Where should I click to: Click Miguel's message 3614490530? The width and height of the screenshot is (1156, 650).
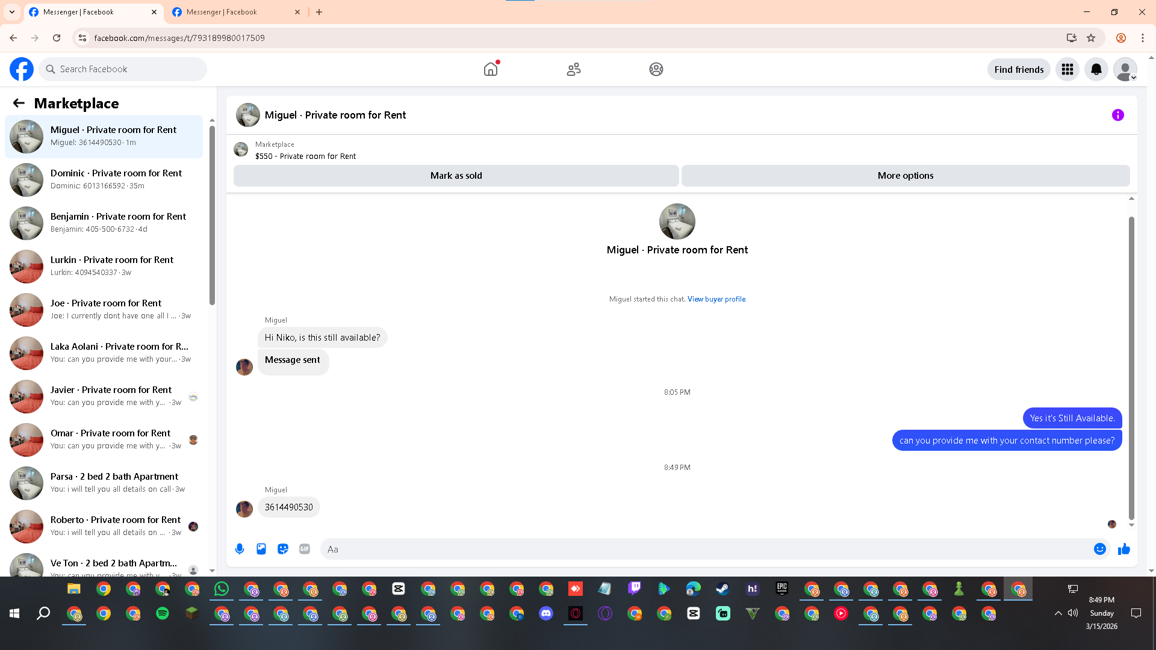coord(289,507)
